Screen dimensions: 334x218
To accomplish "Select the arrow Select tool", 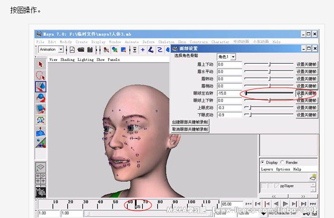I will pyautogui.click(x=40, y=64).
